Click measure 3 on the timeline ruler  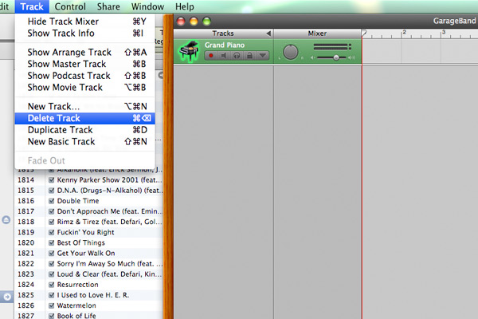pyautogui.click(x=444, y=33)
